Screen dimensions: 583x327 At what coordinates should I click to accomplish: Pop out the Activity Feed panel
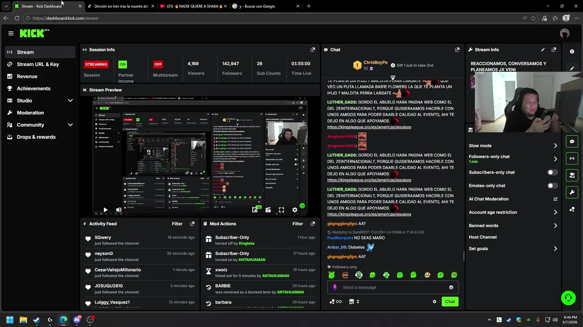click(x=192, y=224)
